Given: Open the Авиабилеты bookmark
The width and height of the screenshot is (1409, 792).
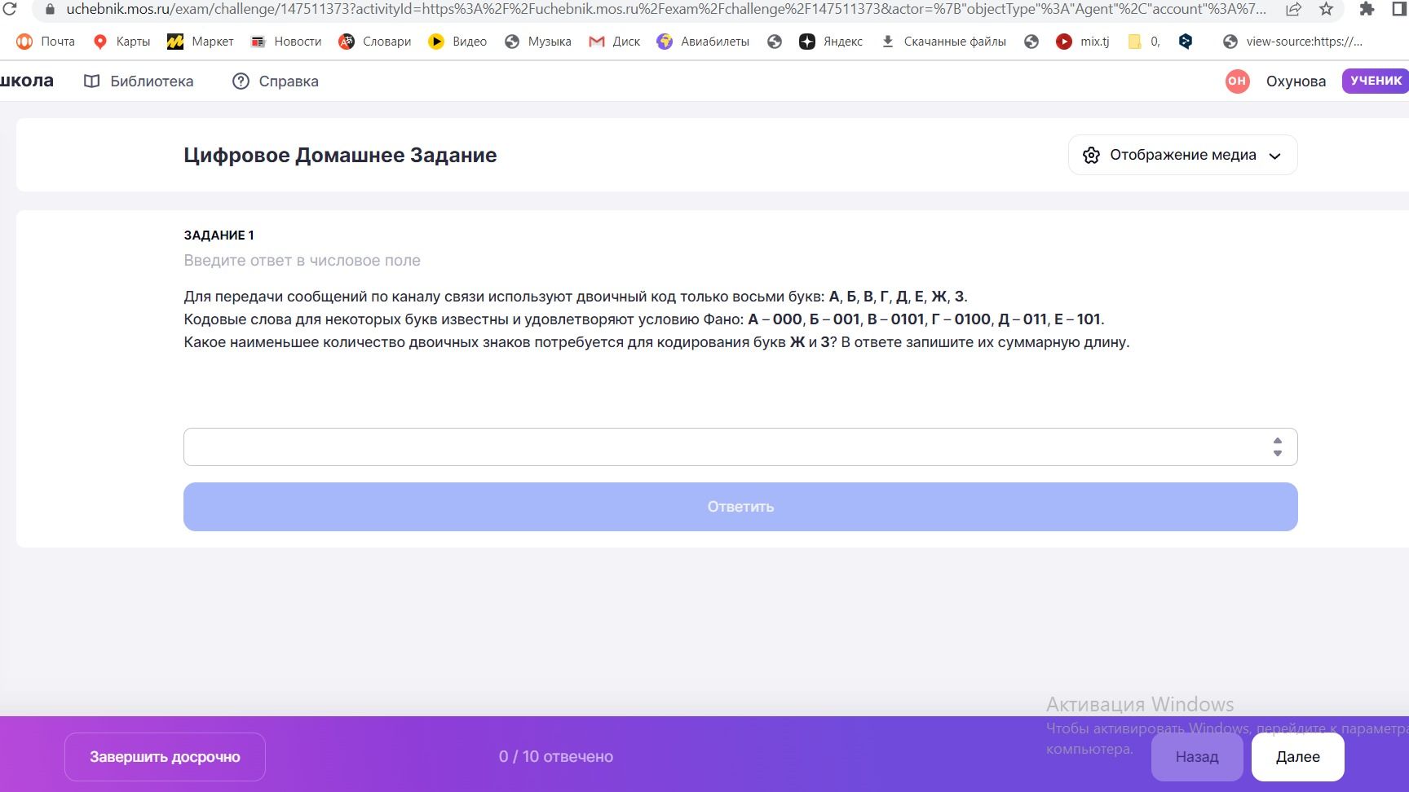Looking at the screenshot, I should click(x=703, y=42).
